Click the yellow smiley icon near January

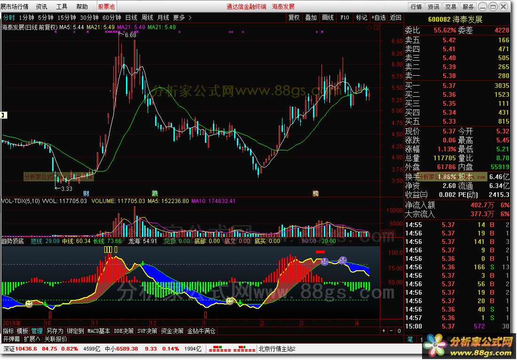point(230,301)
